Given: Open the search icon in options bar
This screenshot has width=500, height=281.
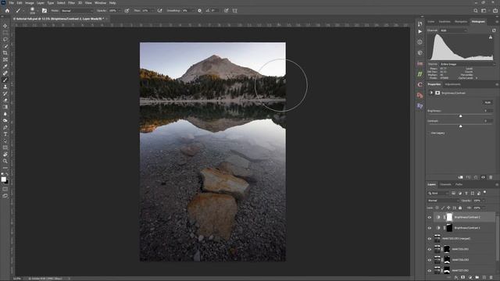Looking at the screenshot, I should tap(476, 10).
